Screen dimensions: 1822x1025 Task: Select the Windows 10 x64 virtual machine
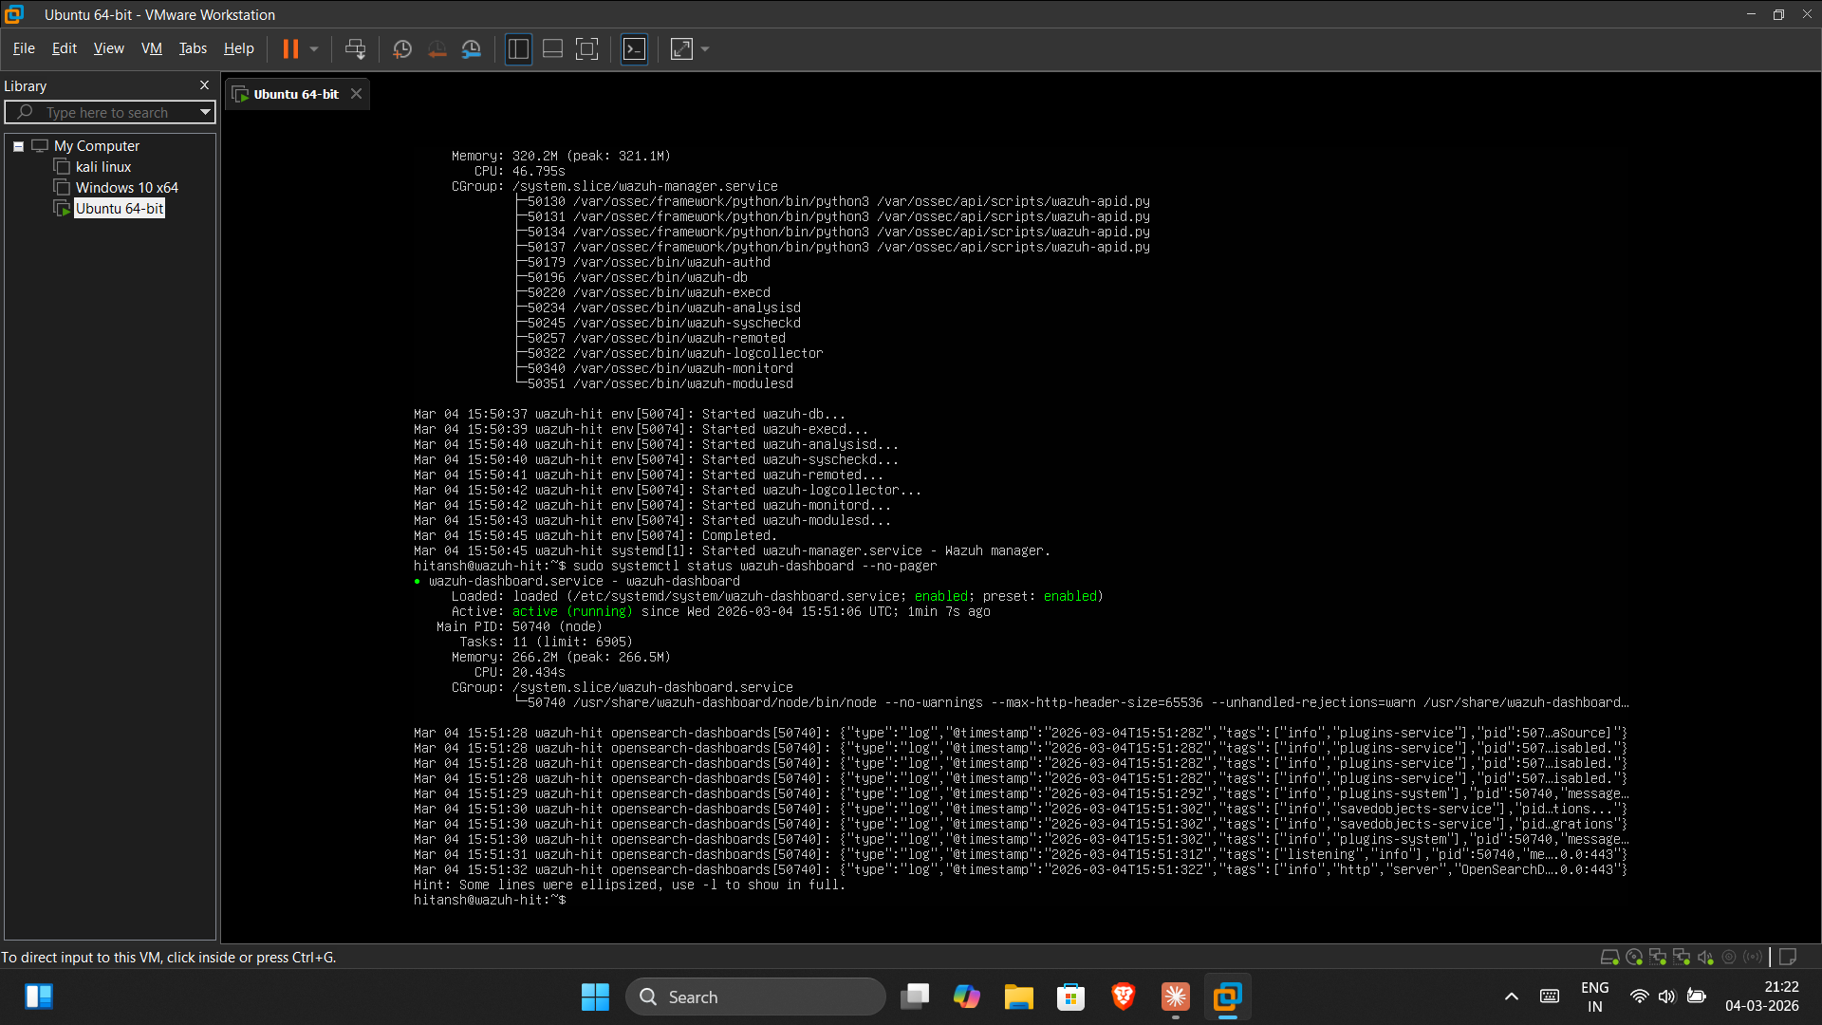(x=126, y=188)
